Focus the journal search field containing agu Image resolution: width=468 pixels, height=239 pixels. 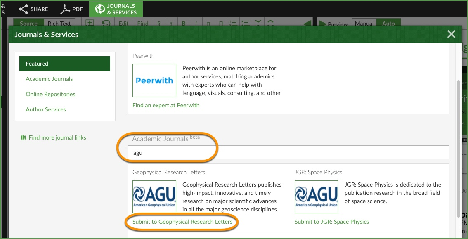tap(288, 152)
